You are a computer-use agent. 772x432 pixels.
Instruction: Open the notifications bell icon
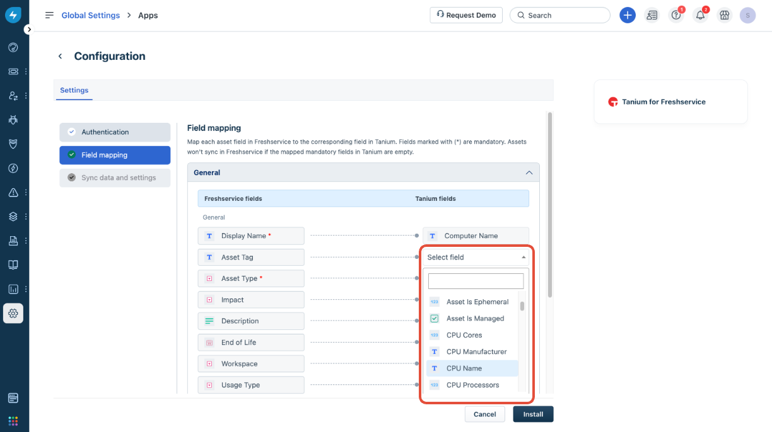pyautogui.click(x=700, y=15)
